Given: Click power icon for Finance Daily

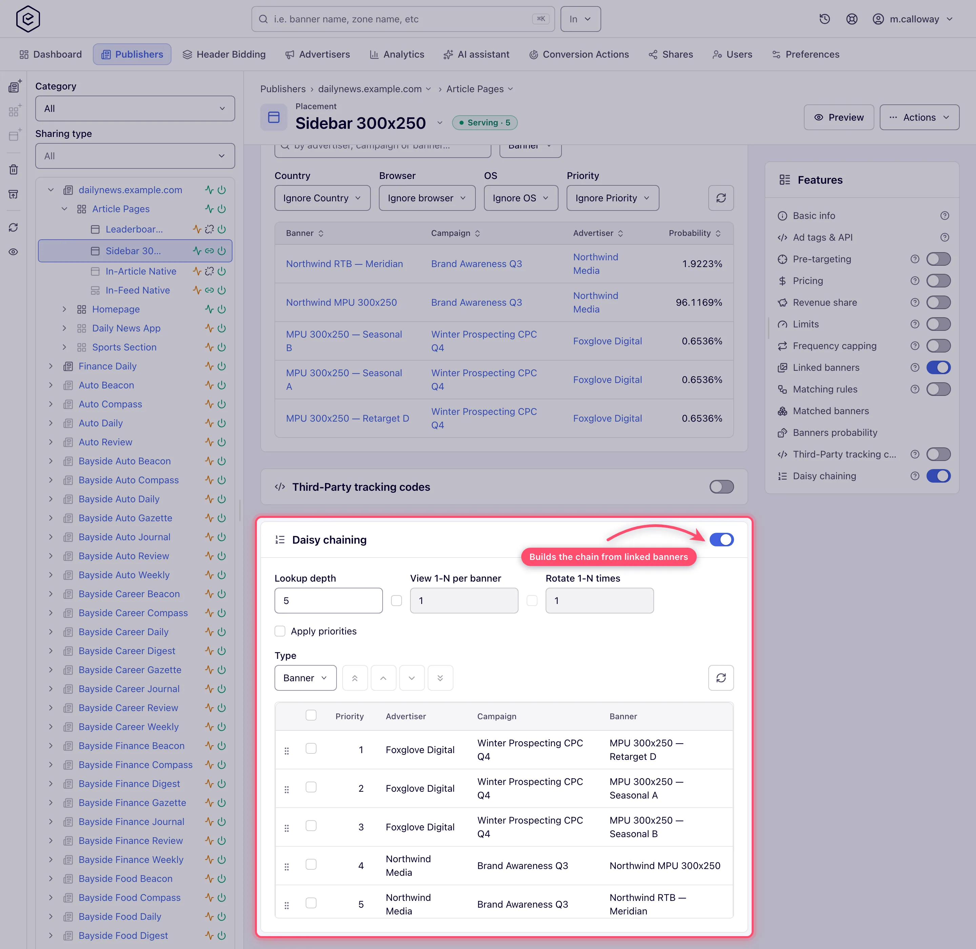Looking at the screenshot, I should point(222,366).
